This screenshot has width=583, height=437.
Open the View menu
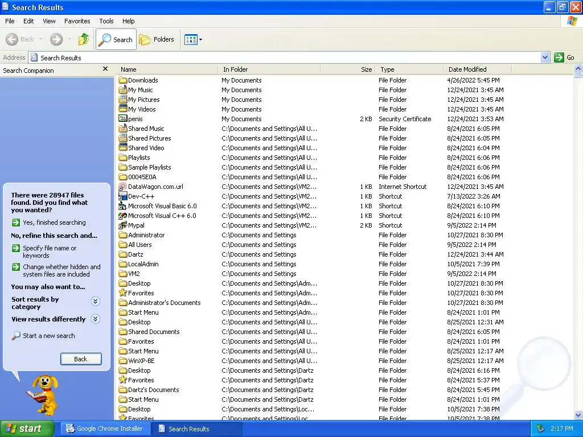point(49,21)
